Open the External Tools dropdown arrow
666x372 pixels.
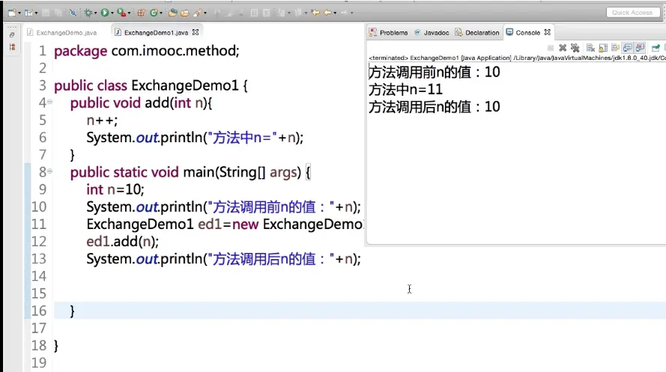[129, 13]
